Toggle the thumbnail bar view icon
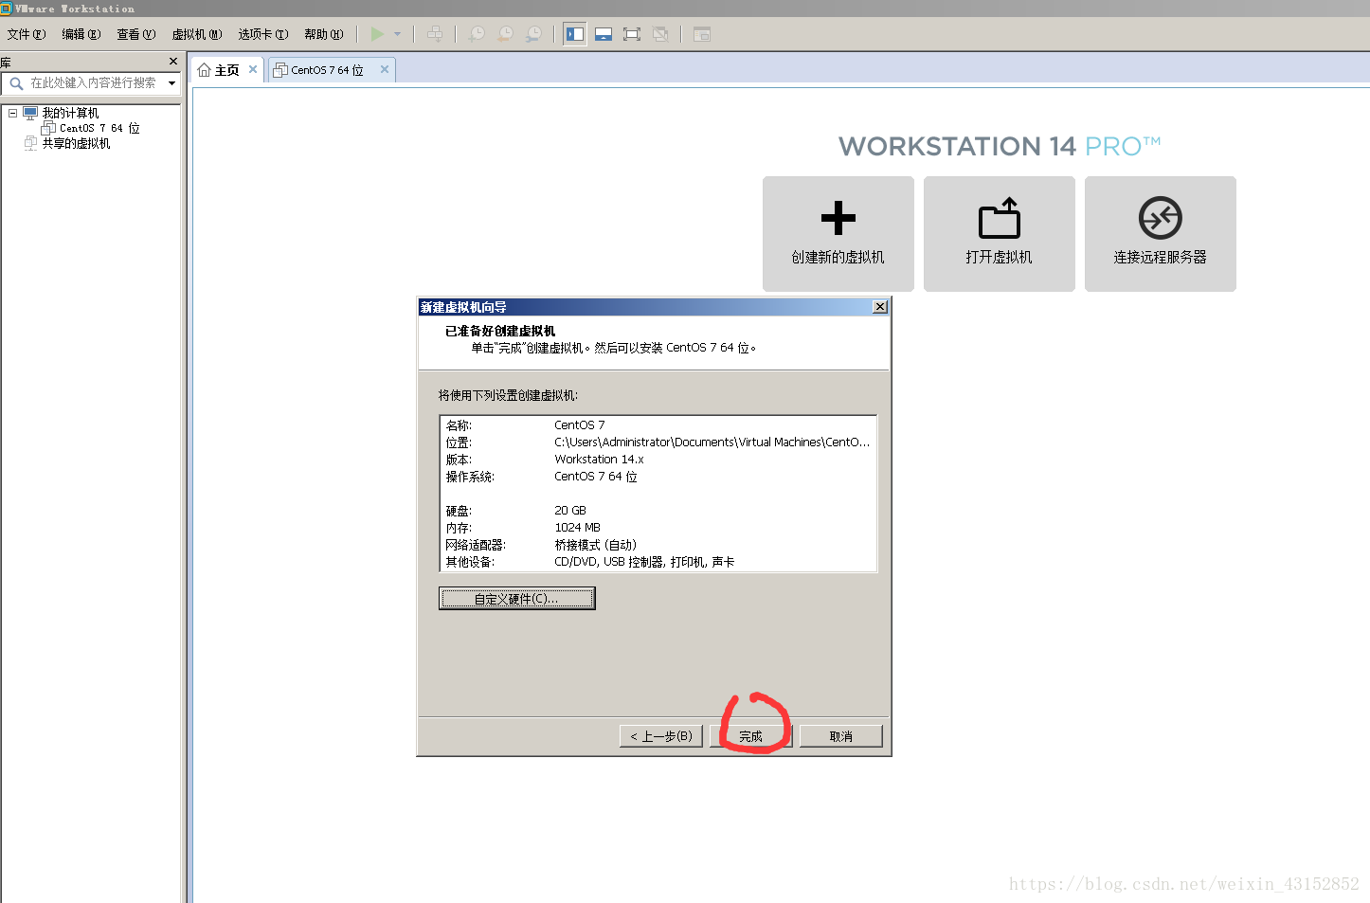The image size is (1370, 903). (x=604, y=34)
